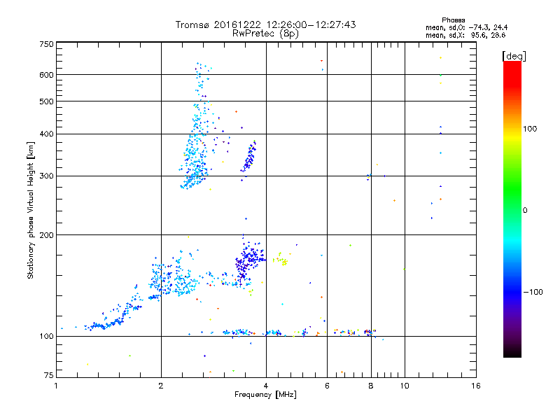Click the yellow-green point cluster near 4.4 MHz
This screenshot has height=420, width=560.
(281, 259)
